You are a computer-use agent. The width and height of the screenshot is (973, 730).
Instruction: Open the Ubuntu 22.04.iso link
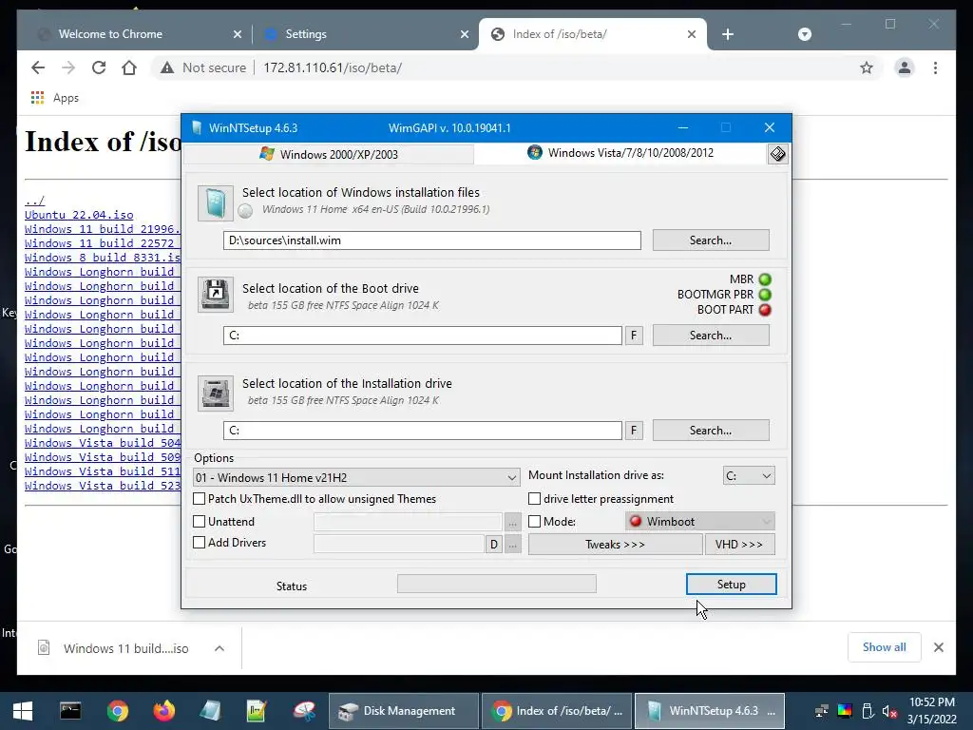79,215
